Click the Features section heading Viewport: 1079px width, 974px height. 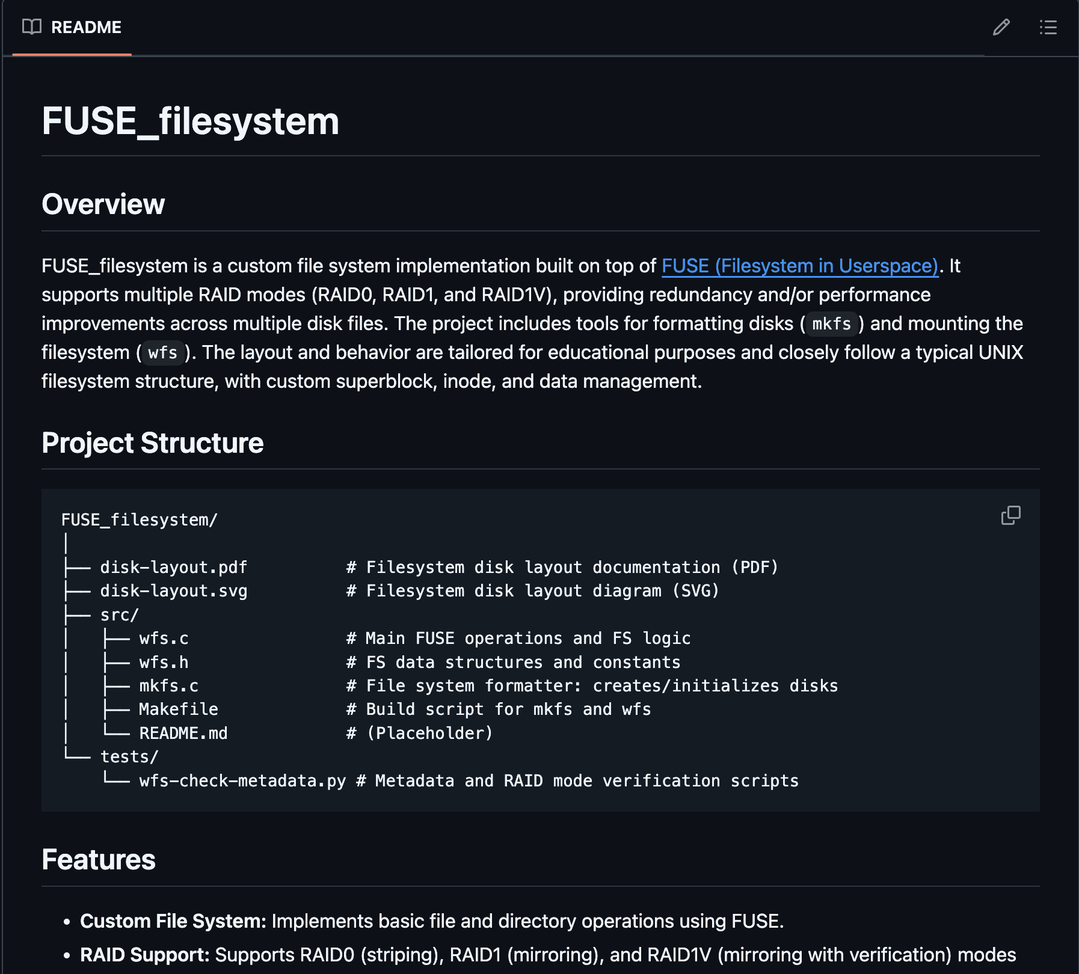(98, 860)
